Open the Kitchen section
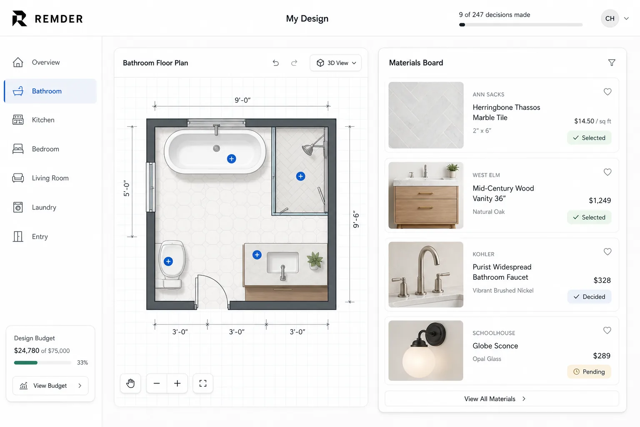The width and height of the screenshot is (640, 427). [50, 120]
